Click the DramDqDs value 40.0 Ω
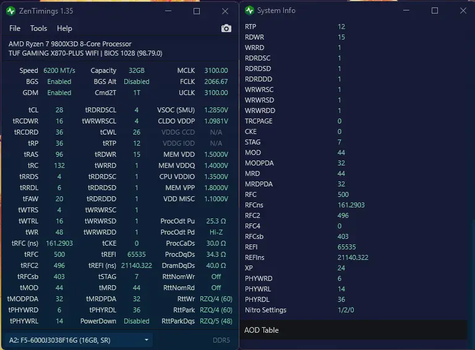The height and width of the screenshot is (350, 475). (x=216, y=265)
